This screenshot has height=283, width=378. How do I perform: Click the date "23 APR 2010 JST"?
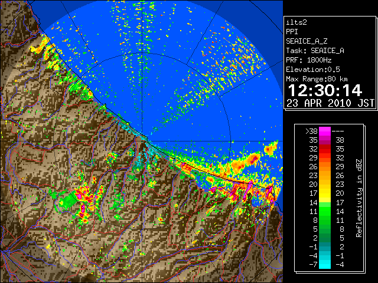(x=330, y=103)
